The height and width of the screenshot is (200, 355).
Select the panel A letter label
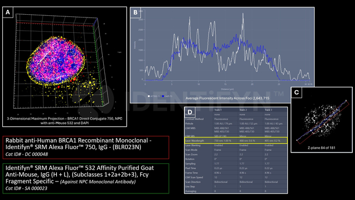[x=8, y=12]
